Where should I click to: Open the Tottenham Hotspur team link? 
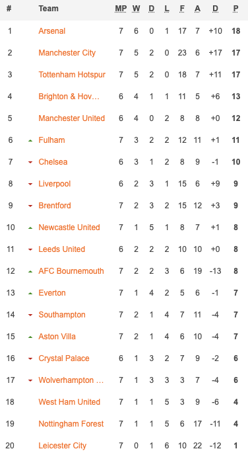tap(72, 75)
